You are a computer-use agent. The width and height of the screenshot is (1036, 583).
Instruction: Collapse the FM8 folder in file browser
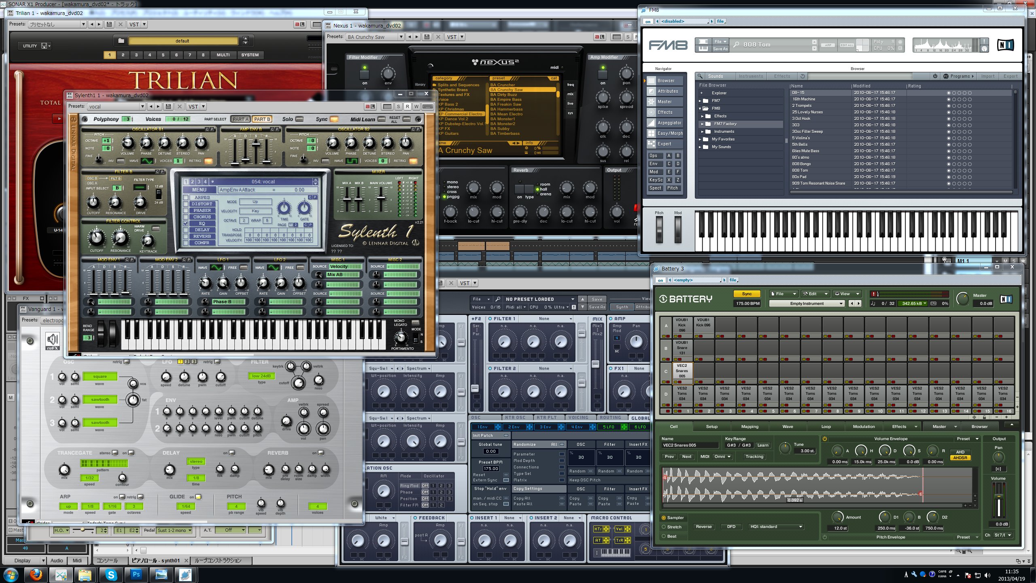(700, 109)
